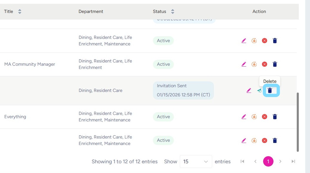Sort the table by Status column

[173, 11]
